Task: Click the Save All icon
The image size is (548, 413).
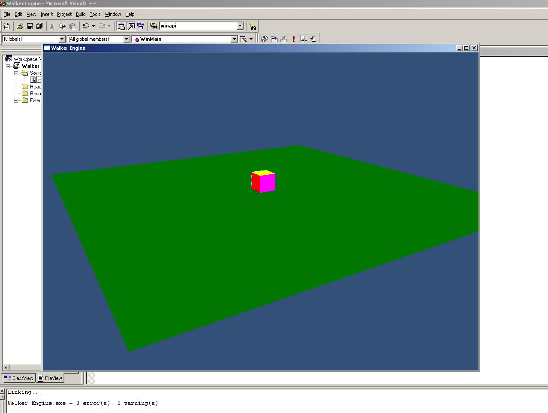Action: [x=39, y=26]
